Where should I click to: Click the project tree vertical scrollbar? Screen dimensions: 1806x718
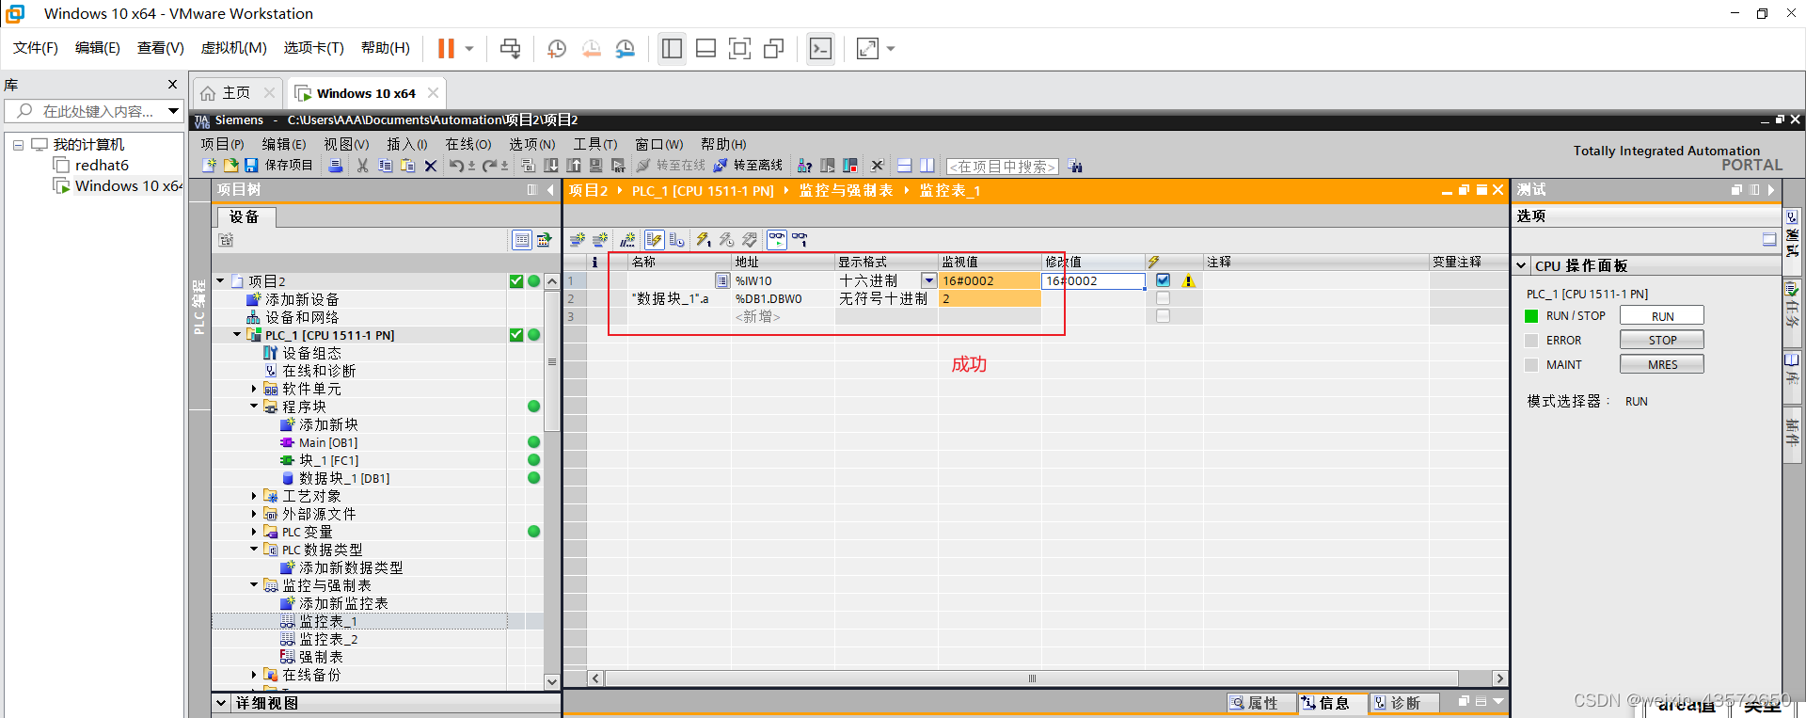click(552, 361)
